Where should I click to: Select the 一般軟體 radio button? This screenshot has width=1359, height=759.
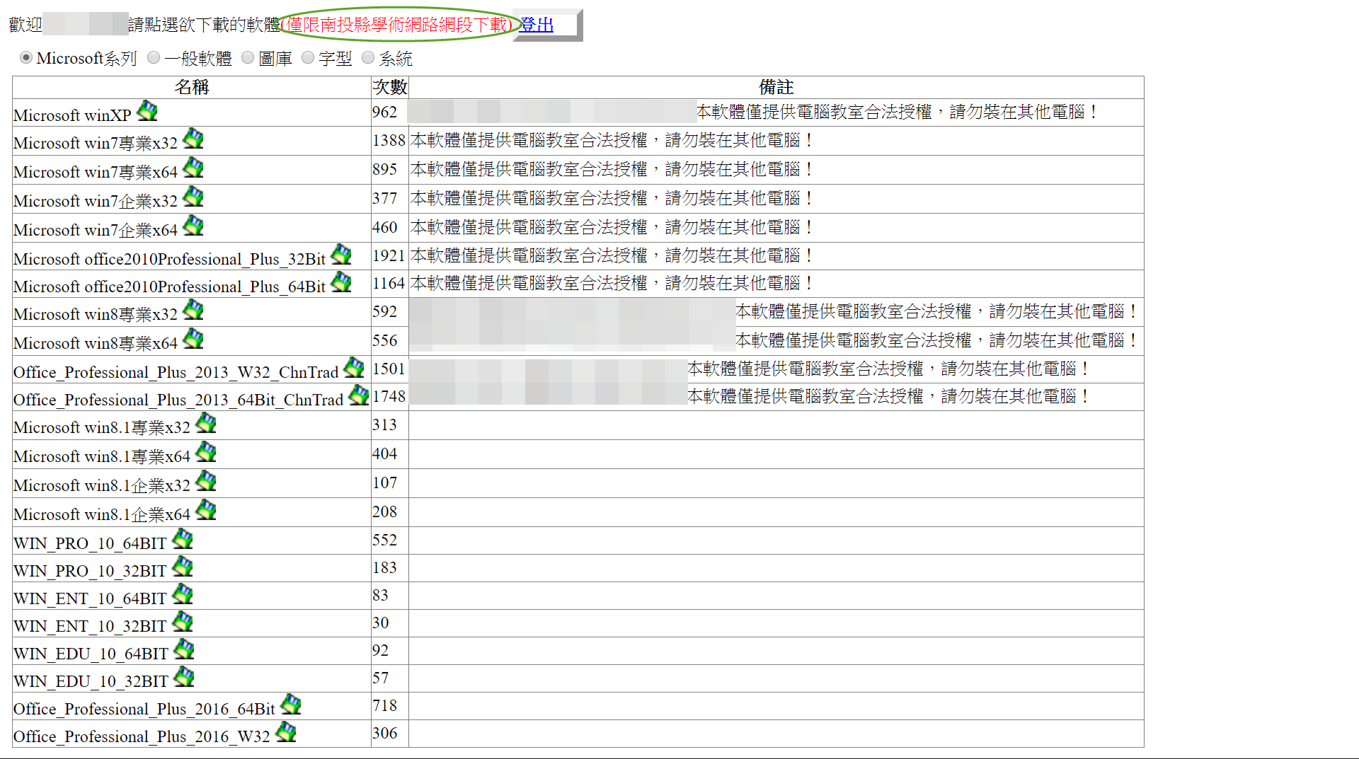(x=154, y=58)
